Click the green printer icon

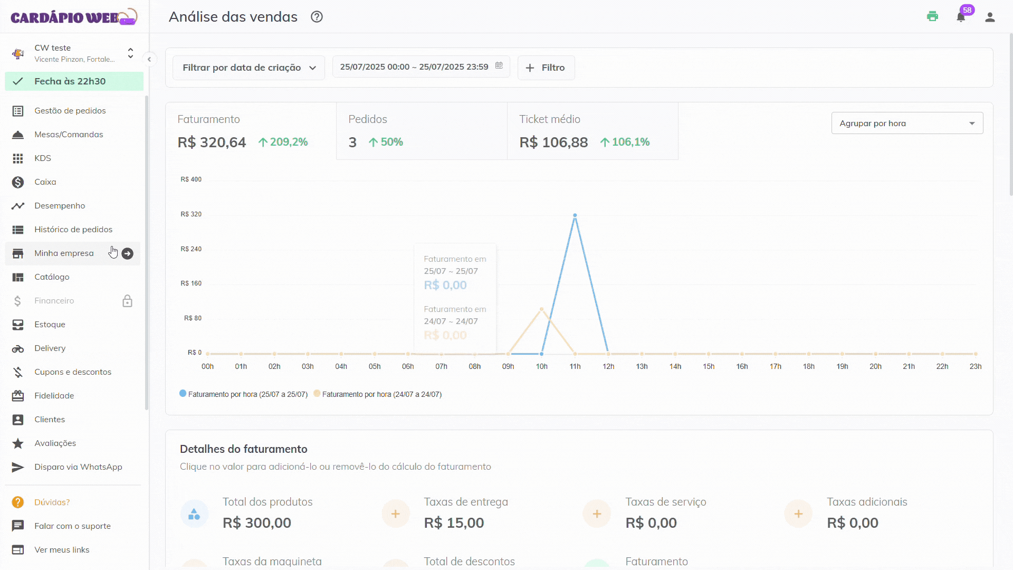[932, 16]
